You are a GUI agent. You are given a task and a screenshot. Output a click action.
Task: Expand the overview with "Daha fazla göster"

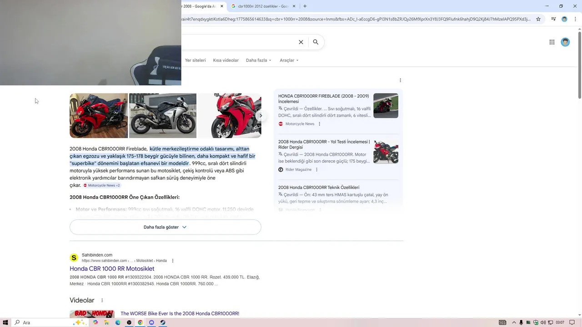[165, 227]
